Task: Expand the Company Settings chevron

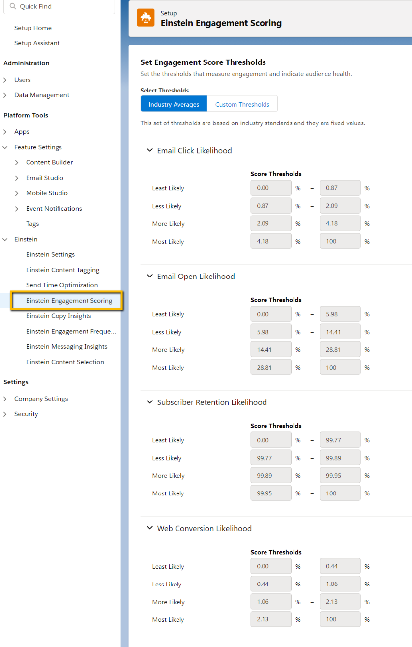Action: pyautogui.click(x=5, y=399)
